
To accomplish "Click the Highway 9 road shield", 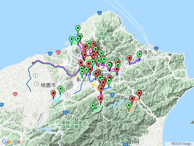I will (x=112, y=95).
